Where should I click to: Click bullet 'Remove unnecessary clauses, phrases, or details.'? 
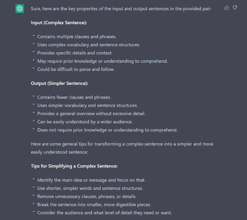click(87, 196)
